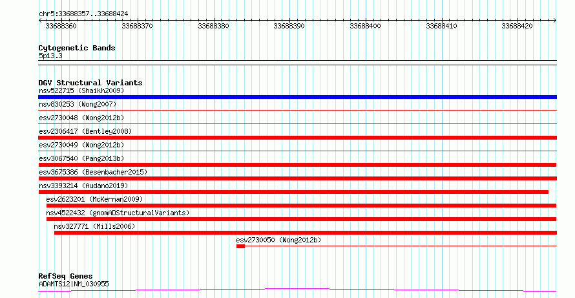The image size is (575, 298).
Task: Click the DGV Structural Variants track title
Action: point(90,83)
